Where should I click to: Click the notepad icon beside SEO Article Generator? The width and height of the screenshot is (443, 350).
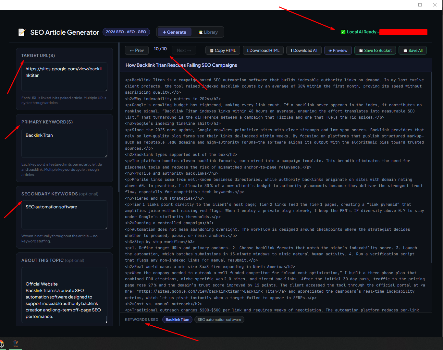22,32
